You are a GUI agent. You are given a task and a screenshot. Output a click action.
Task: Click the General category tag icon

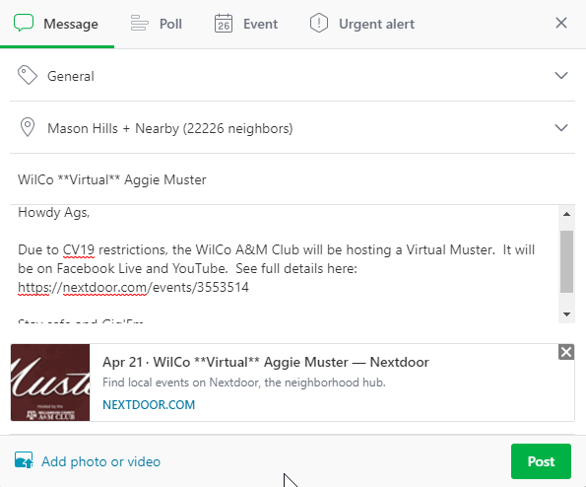(x=28, y=75)
